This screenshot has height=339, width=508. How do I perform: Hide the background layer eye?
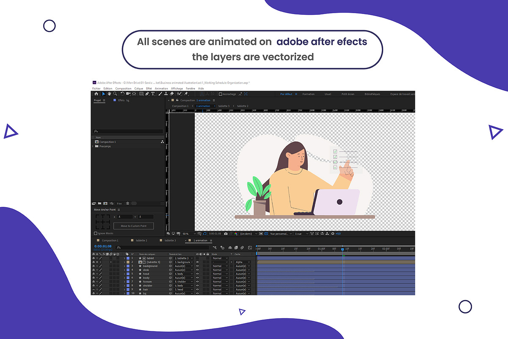pyautogui.click(x=197, y=266)
